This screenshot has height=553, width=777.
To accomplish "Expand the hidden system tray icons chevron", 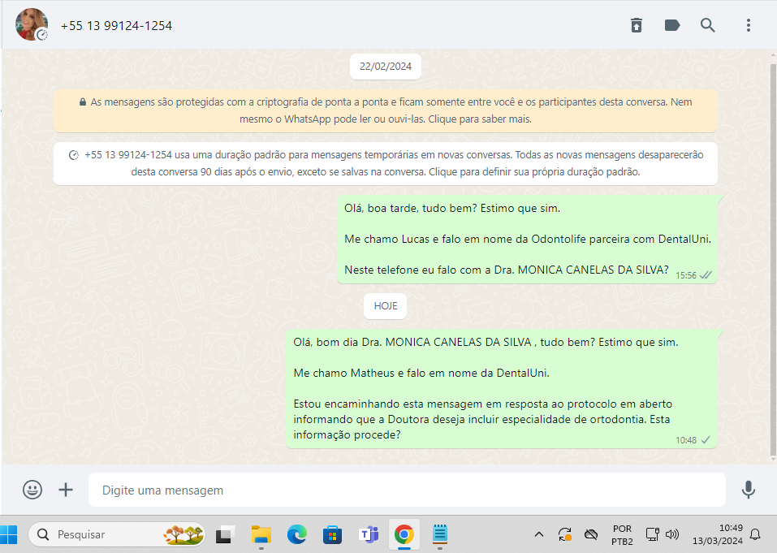I will 539,534.
